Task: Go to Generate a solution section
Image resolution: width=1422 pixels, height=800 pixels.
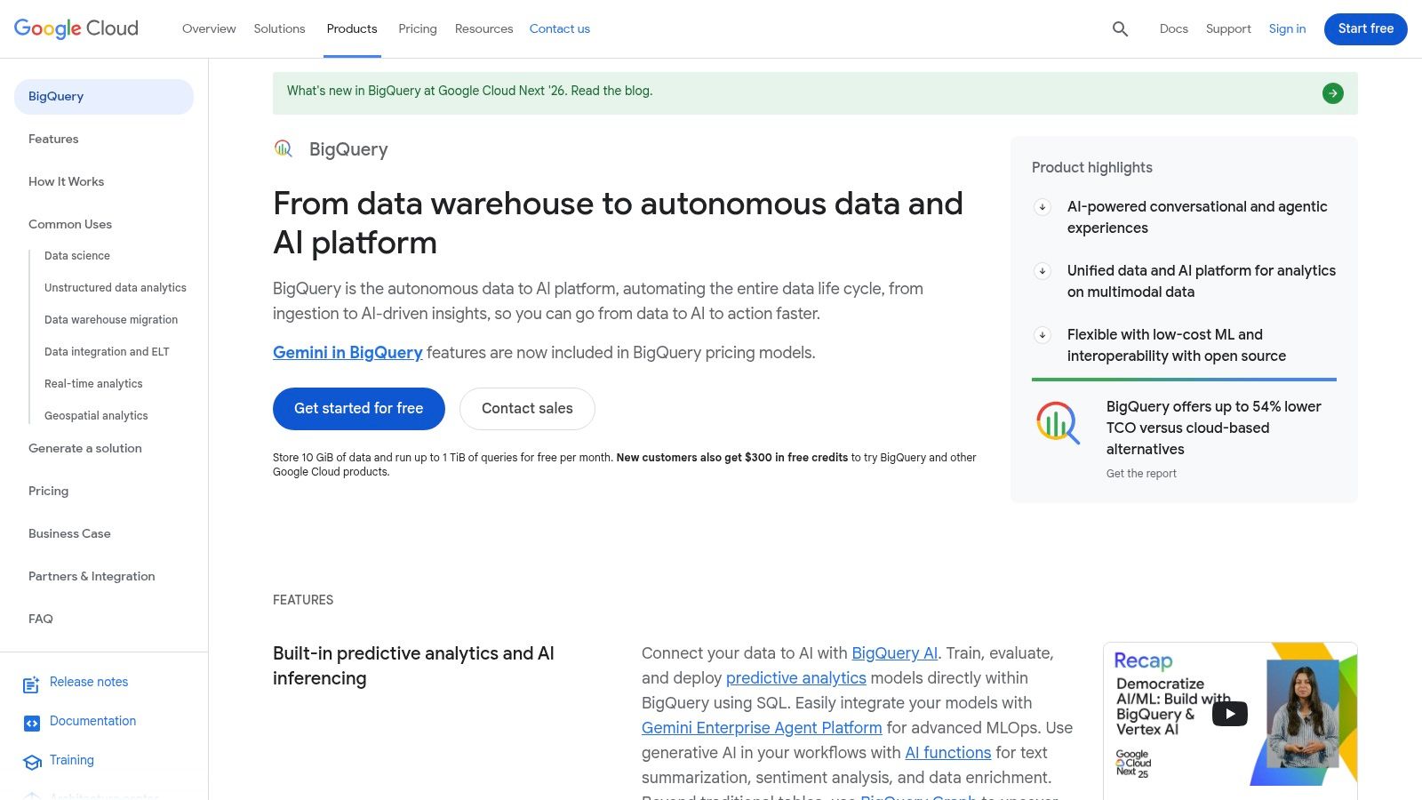Action: point(85,448)
